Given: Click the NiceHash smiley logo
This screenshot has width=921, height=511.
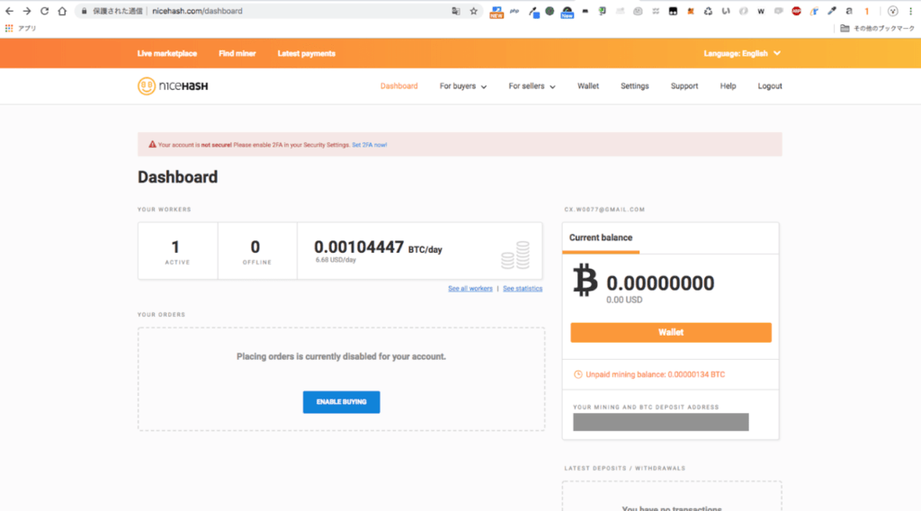Looking at the screenshot, I should click(x=147, y=86).
